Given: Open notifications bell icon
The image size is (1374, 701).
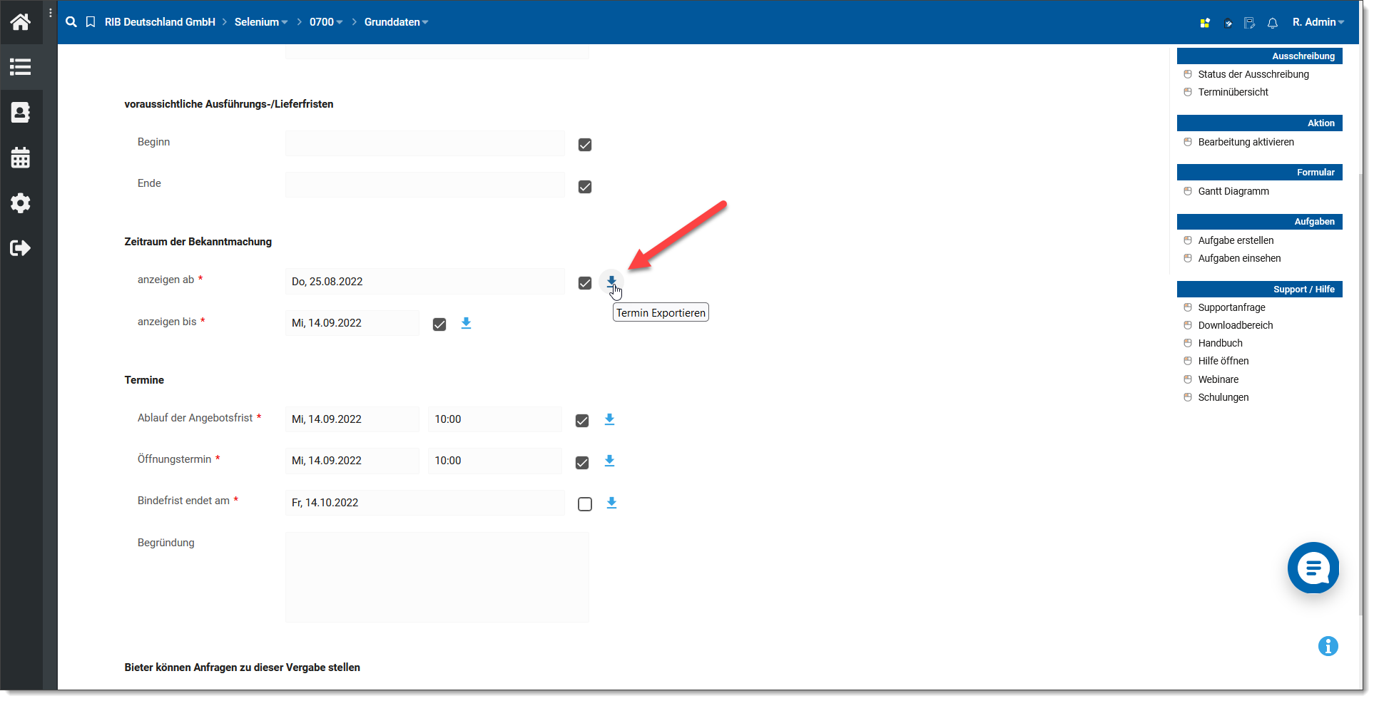Looking at the screenshot, I should (x=1273, y=23).
